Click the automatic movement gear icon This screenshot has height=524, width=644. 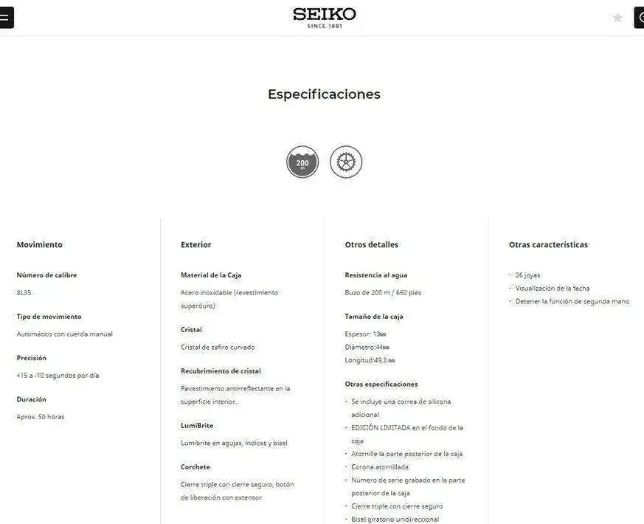coord(346,162)
